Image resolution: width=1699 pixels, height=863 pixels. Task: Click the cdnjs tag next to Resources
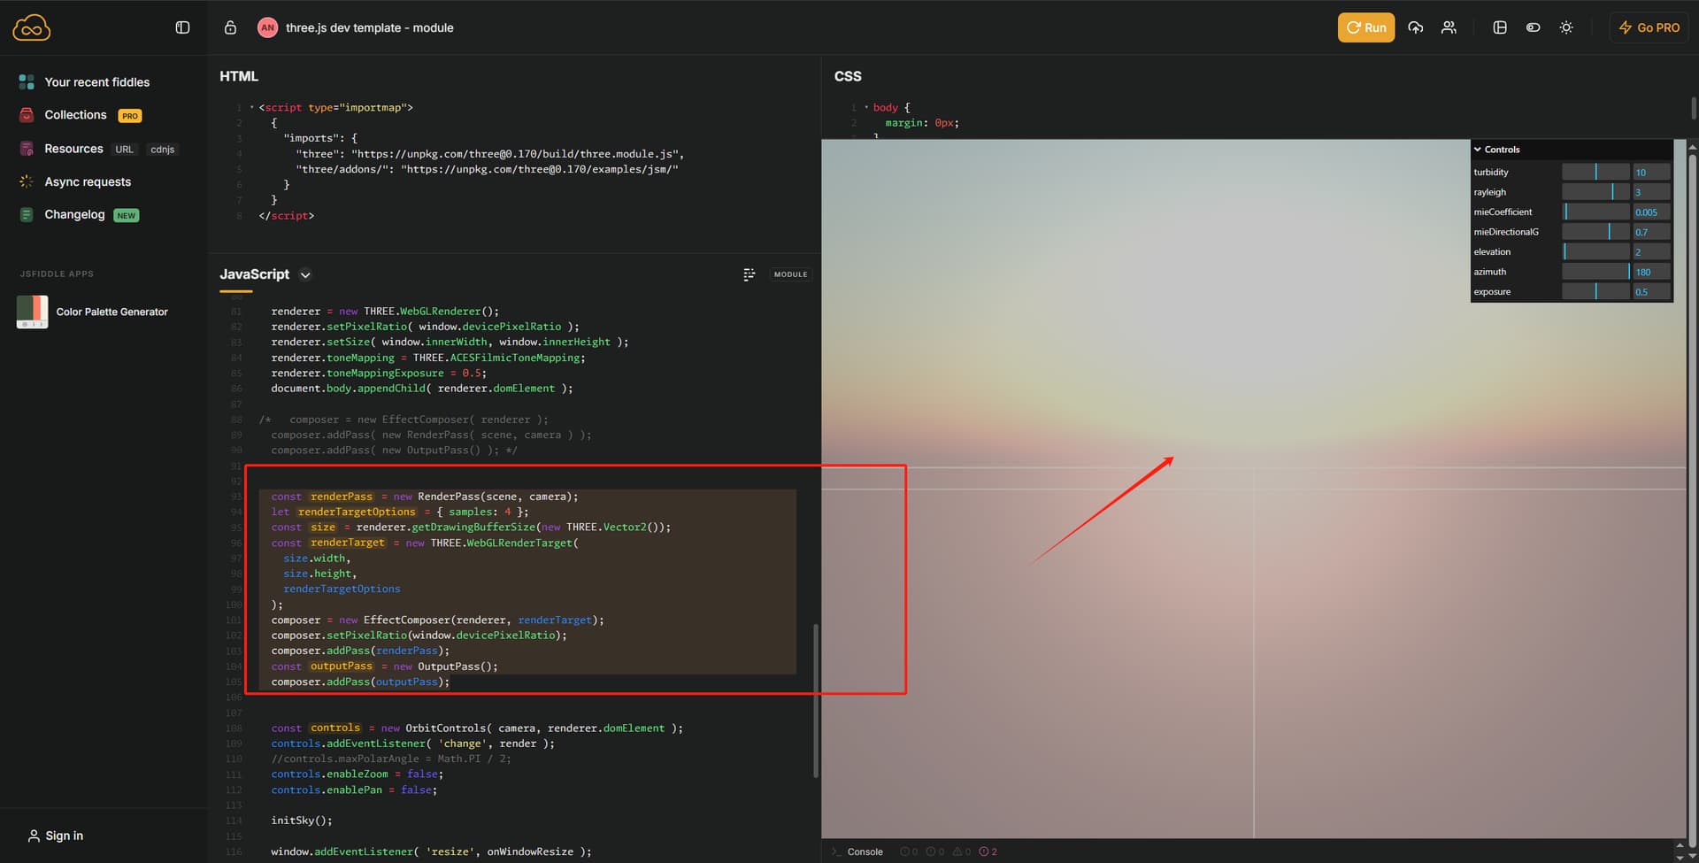coord(163,150)
